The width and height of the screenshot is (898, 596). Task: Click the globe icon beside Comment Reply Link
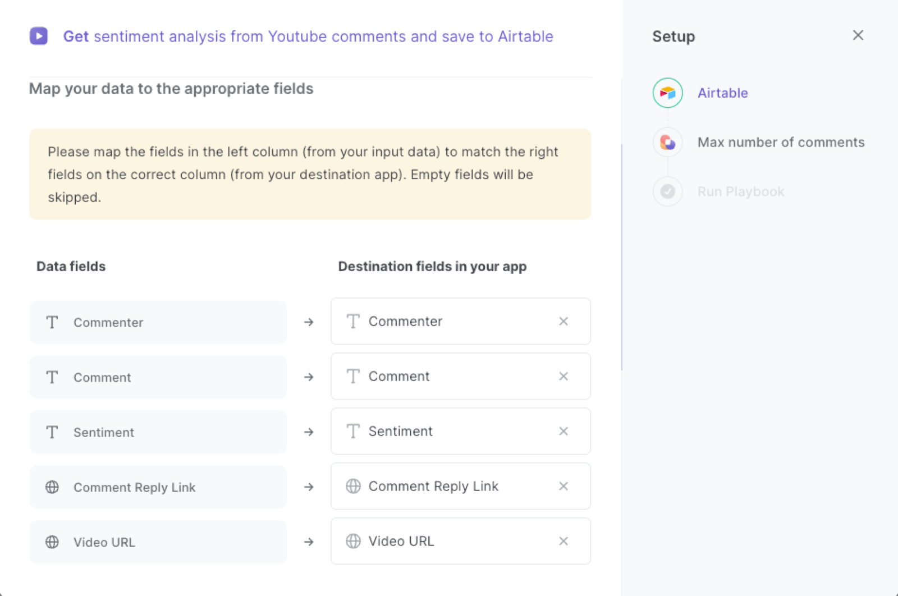pos(52,487)
